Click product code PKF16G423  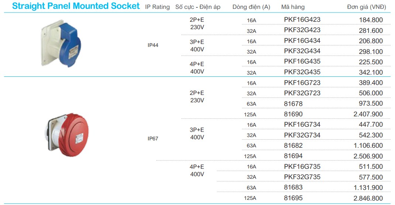[x=302, y=20]
